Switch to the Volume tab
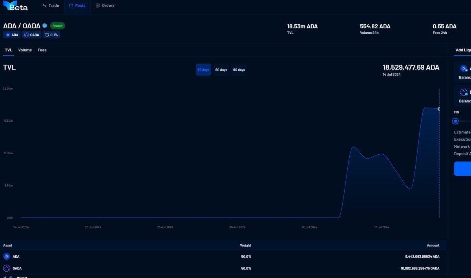Viewport: 471px width, 278px height. point(25,50)
